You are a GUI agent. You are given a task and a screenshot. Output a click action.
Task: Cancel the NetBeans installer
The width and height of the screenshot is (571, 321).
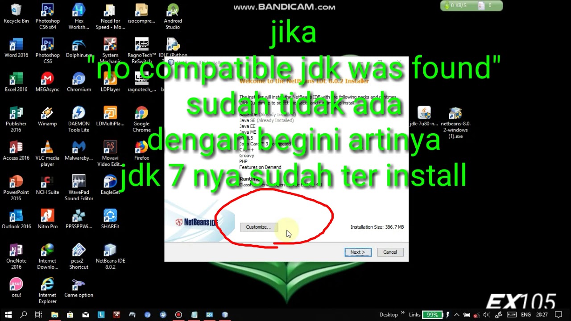pyautogui.click(x=390, y=252)
